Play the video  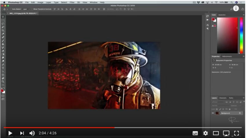(x=10, y=133)
